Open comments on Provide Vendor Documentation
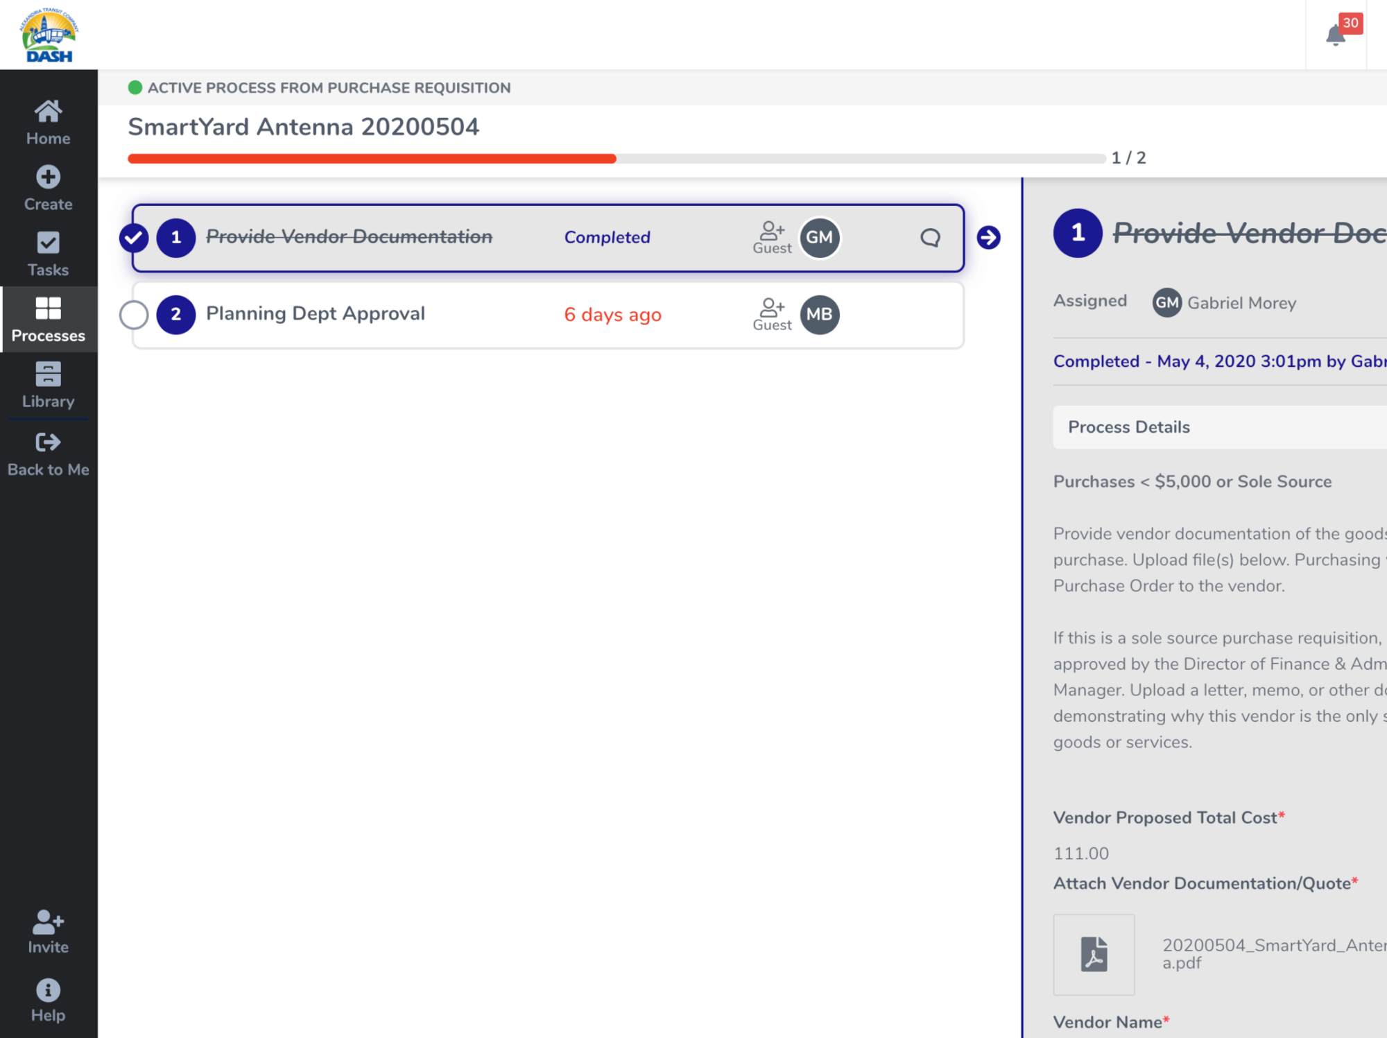Viewport: 1387px width, 1038px height. 930,238
